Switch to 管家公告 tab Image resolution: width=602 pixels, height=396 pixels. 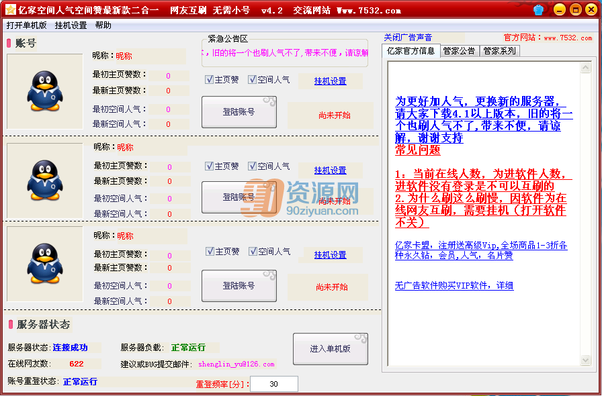pyautogui.click(x=459, y=51)
